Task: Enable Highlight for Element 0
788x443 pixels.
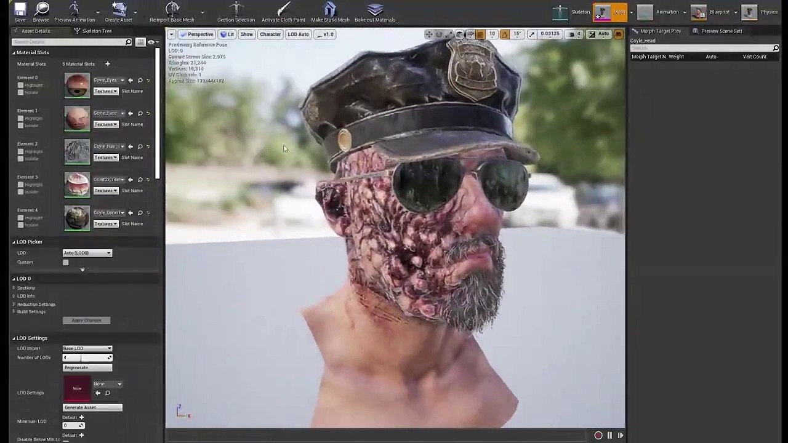Action: point(20,86)
